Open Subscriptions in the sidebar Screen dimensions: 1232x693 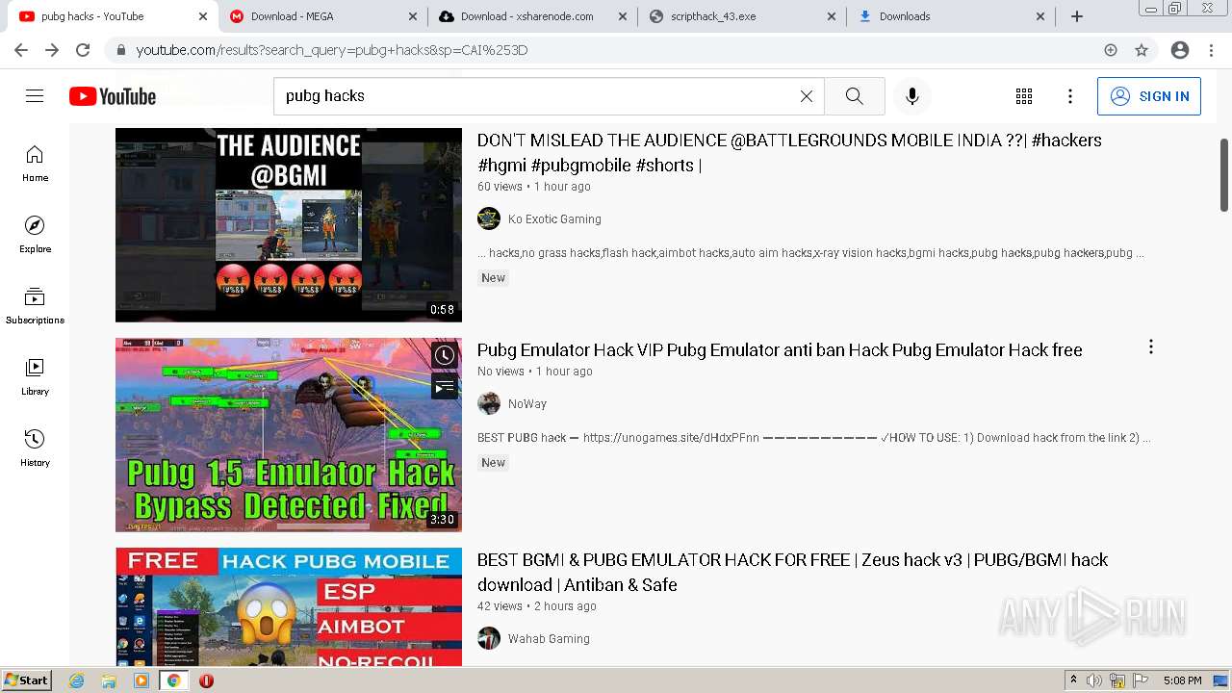point(35,306)
